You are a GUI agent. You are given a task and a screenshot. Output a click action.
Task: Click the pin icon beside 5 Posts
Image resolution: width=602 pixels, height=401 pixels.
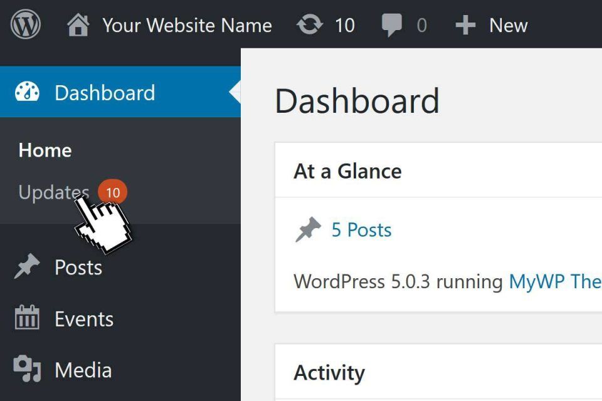coord(308,231)
